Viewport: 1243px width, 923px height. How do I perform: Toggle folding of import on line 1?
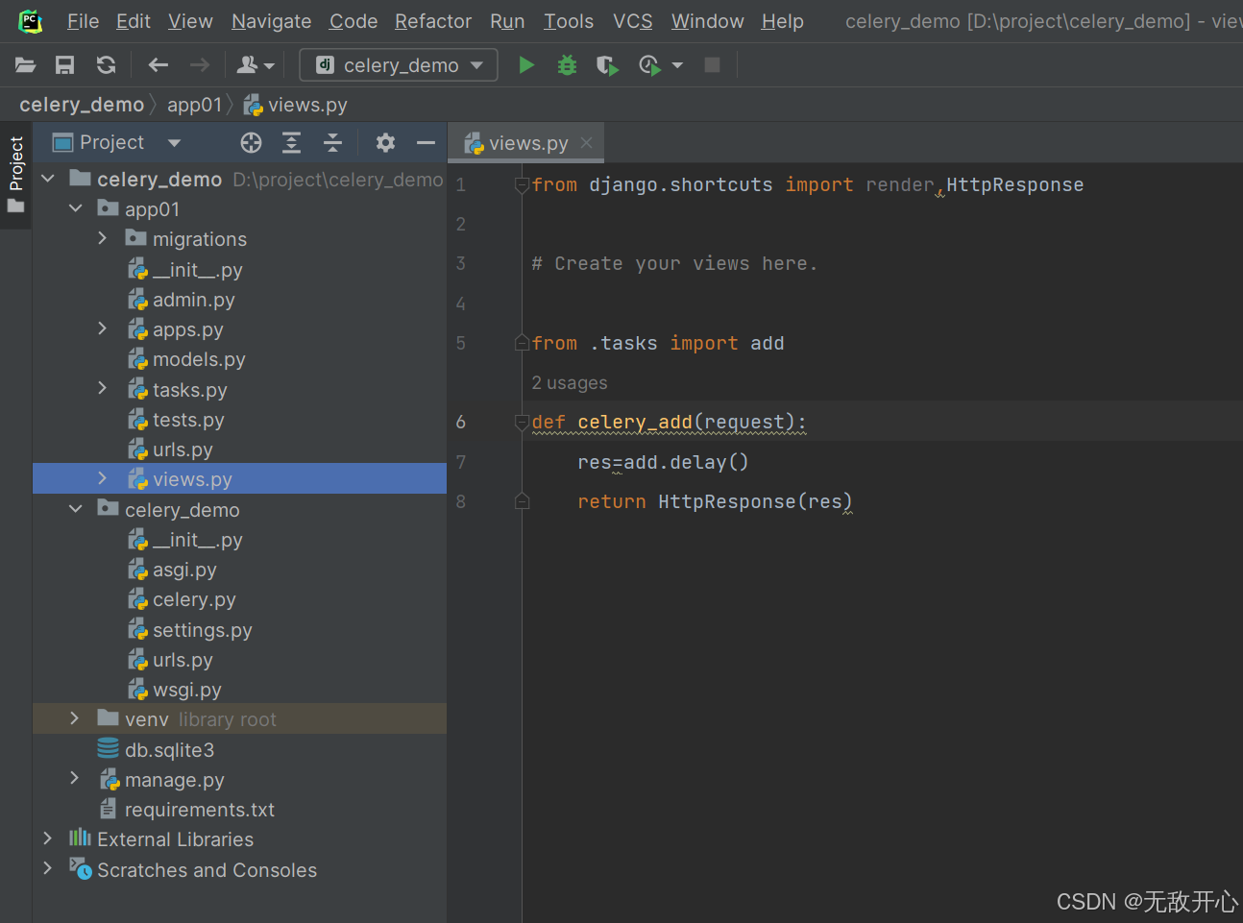click(522, 184)
